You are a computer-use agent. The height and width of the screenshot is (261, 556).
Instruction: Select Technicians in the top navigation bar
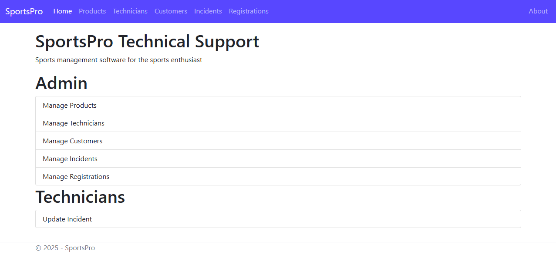click(130, 11)
